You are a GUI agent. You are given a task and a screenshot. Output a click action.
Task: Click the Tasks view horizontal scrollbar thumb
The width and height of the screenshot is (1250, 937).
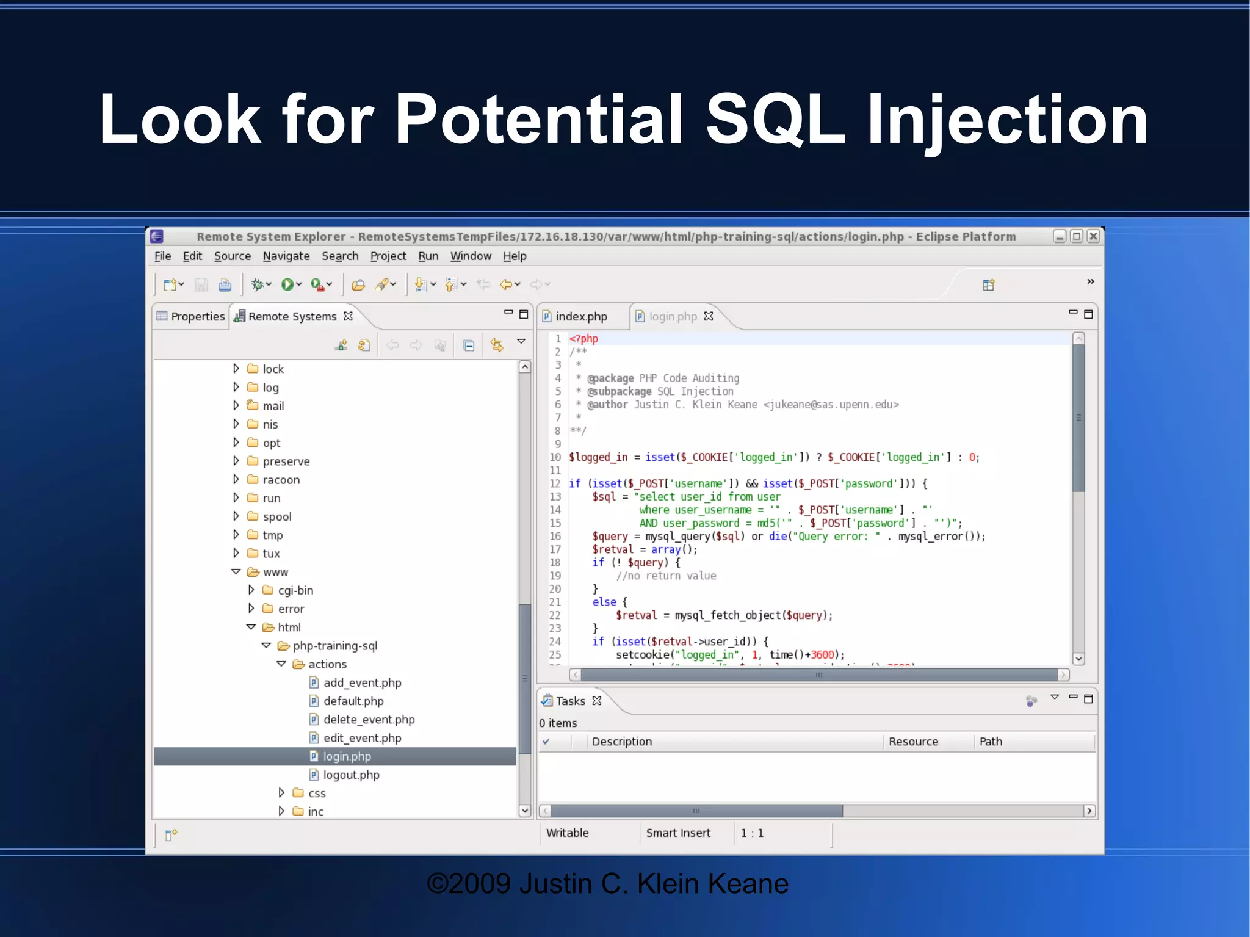[x=696, y=811]
